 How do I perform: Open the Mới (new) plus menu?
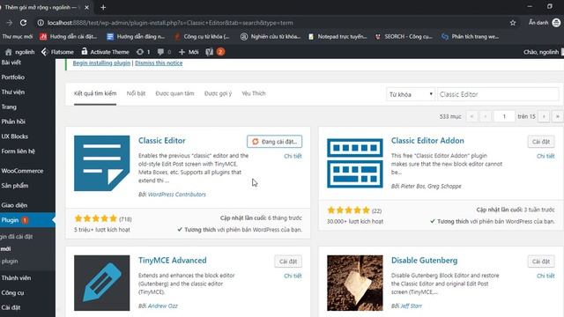click(x=189, y=52)
